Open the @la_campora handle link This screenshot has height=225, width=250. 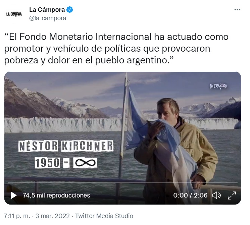pos(48,18)
